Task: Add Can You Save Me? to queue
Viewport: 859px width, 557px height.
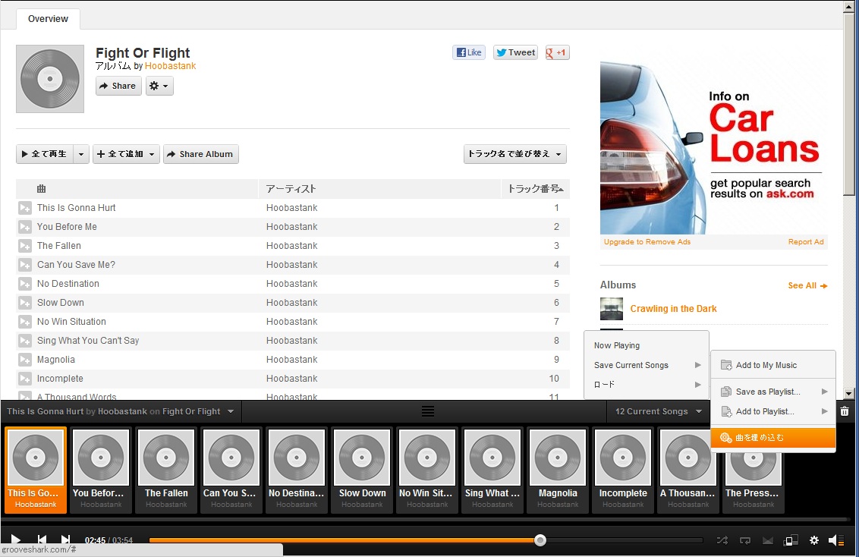Action: (x=24, y=265)
